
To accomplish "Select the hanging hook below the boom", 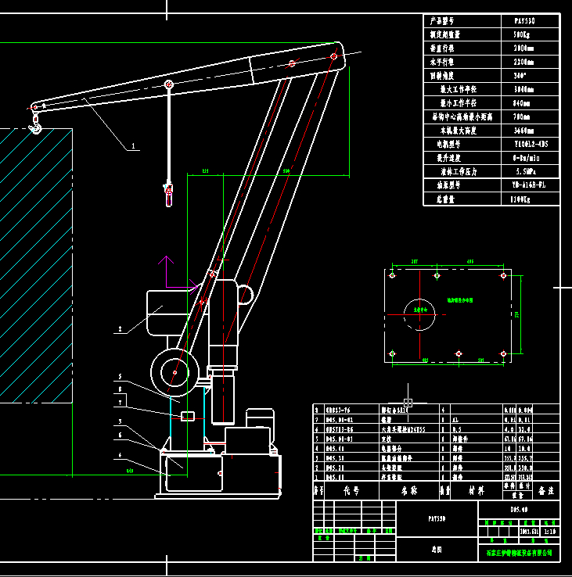I will [169, 193].
